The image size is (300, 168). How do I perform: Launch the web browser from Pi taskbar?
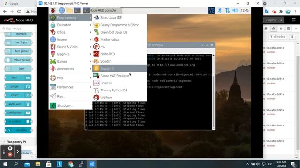coord(61,10)
